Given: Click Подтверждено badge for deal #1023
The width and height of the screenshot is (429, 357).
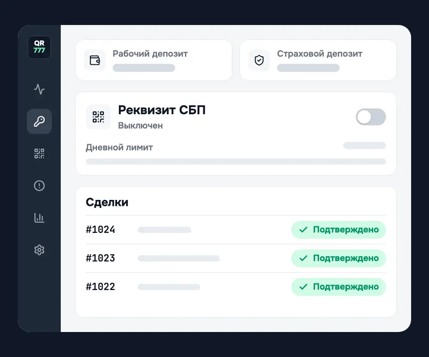Looking at the screenshot, I should click(339, 258).
